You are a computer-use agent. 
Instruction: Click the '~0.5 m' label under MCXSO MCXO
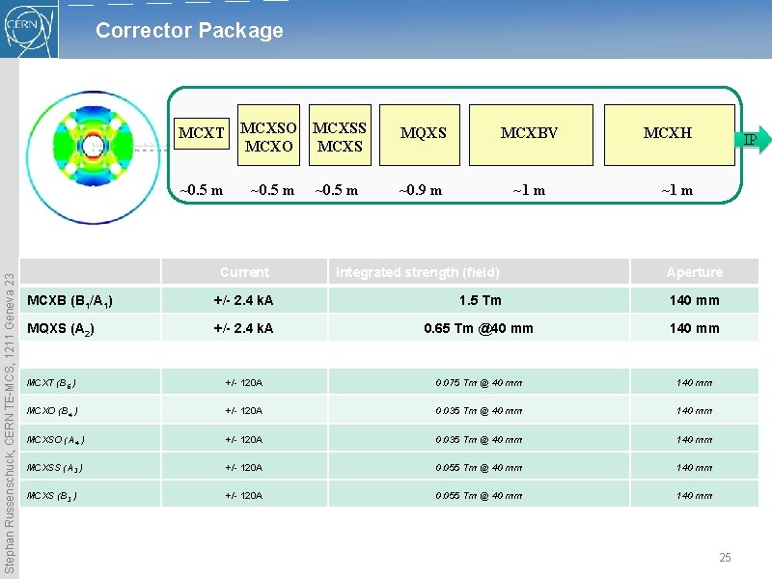272,190
